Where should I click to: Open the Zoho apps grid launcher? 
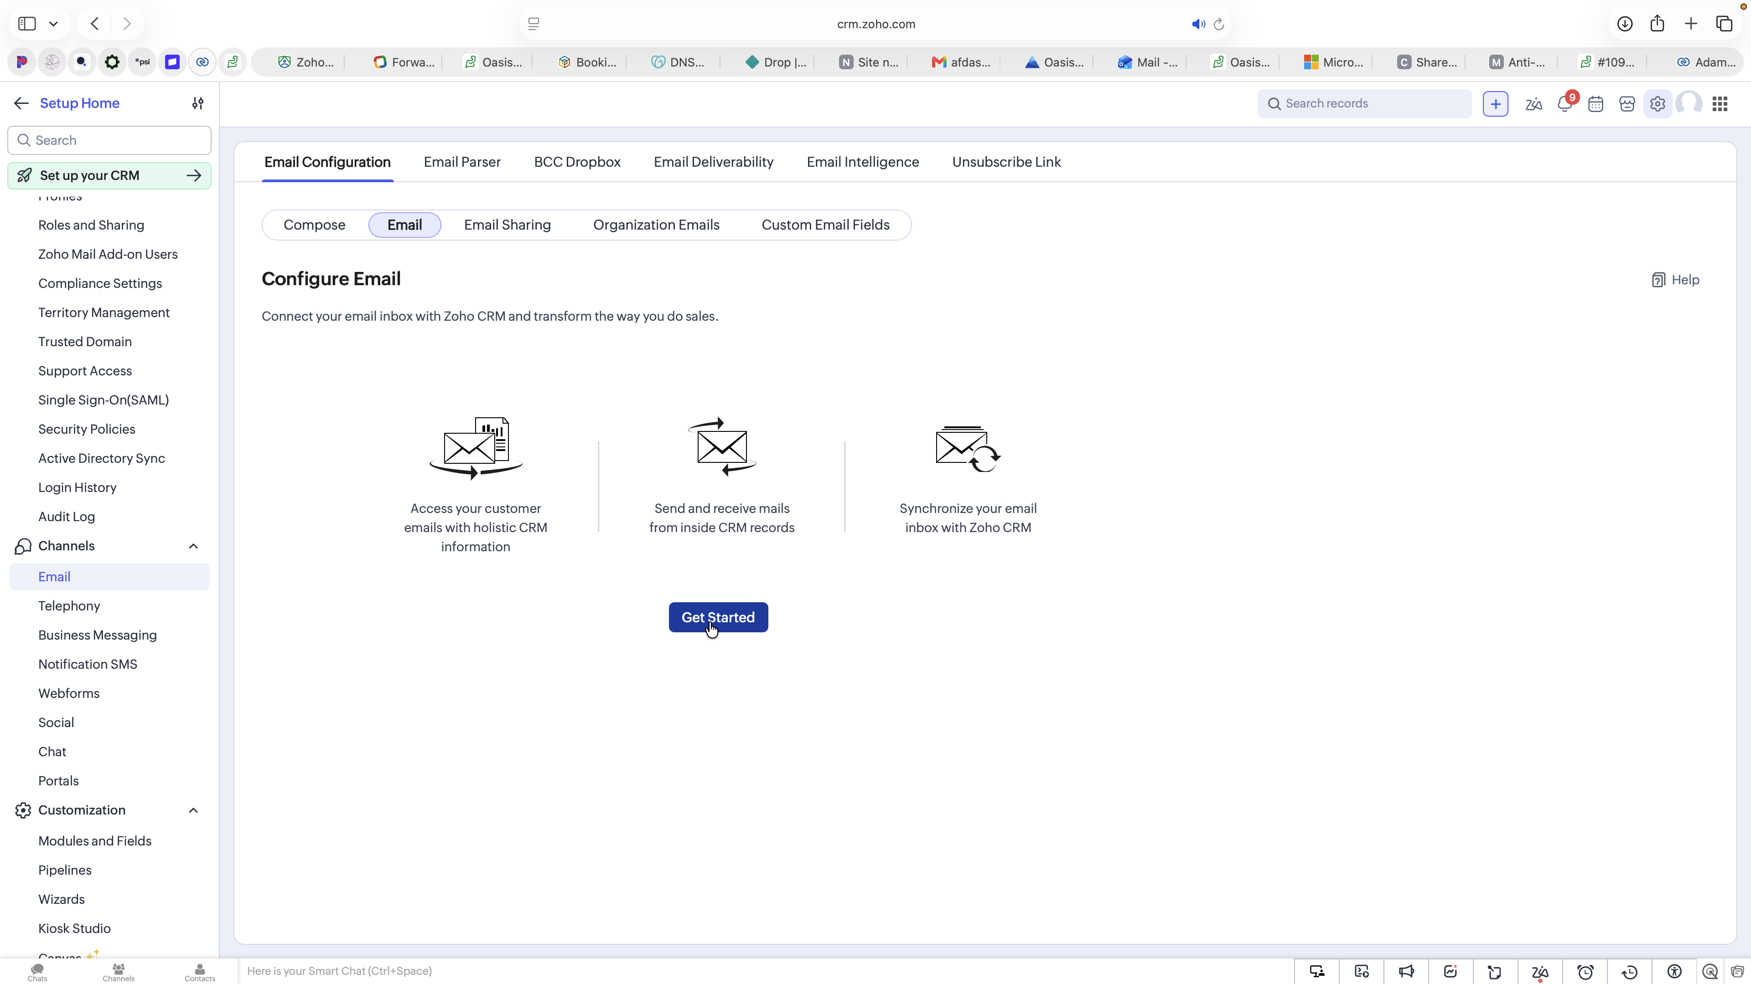pyautogui.click(x=1720, y=104)
